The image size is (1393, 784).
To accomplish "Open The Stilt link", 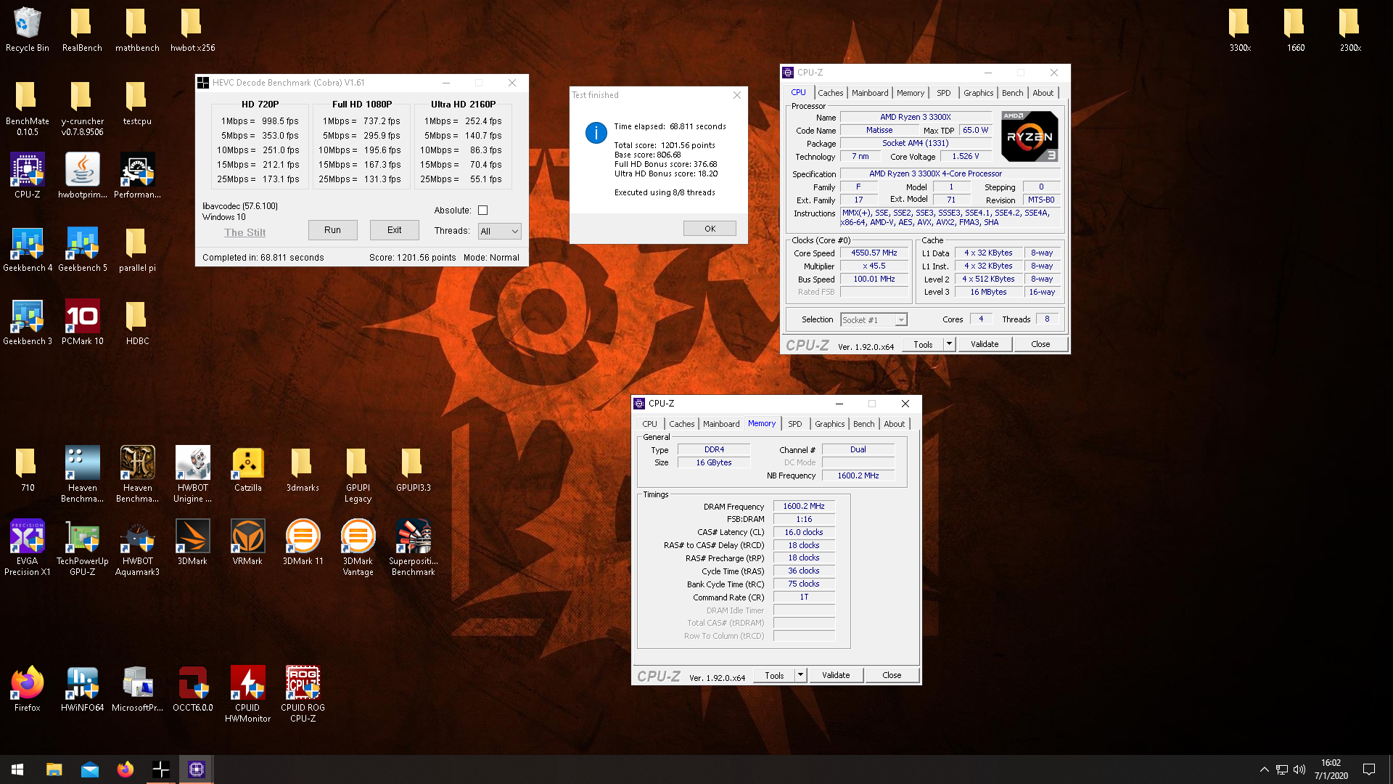I will (x=245, y=233).
